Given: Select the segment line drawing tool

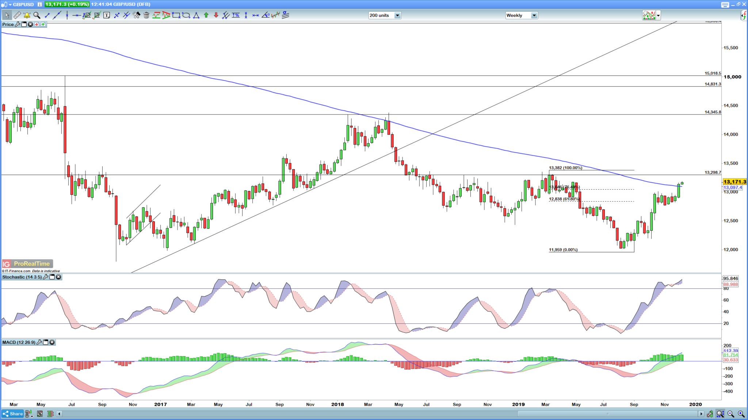Looking at the screenshot, I should pos(47,15).
